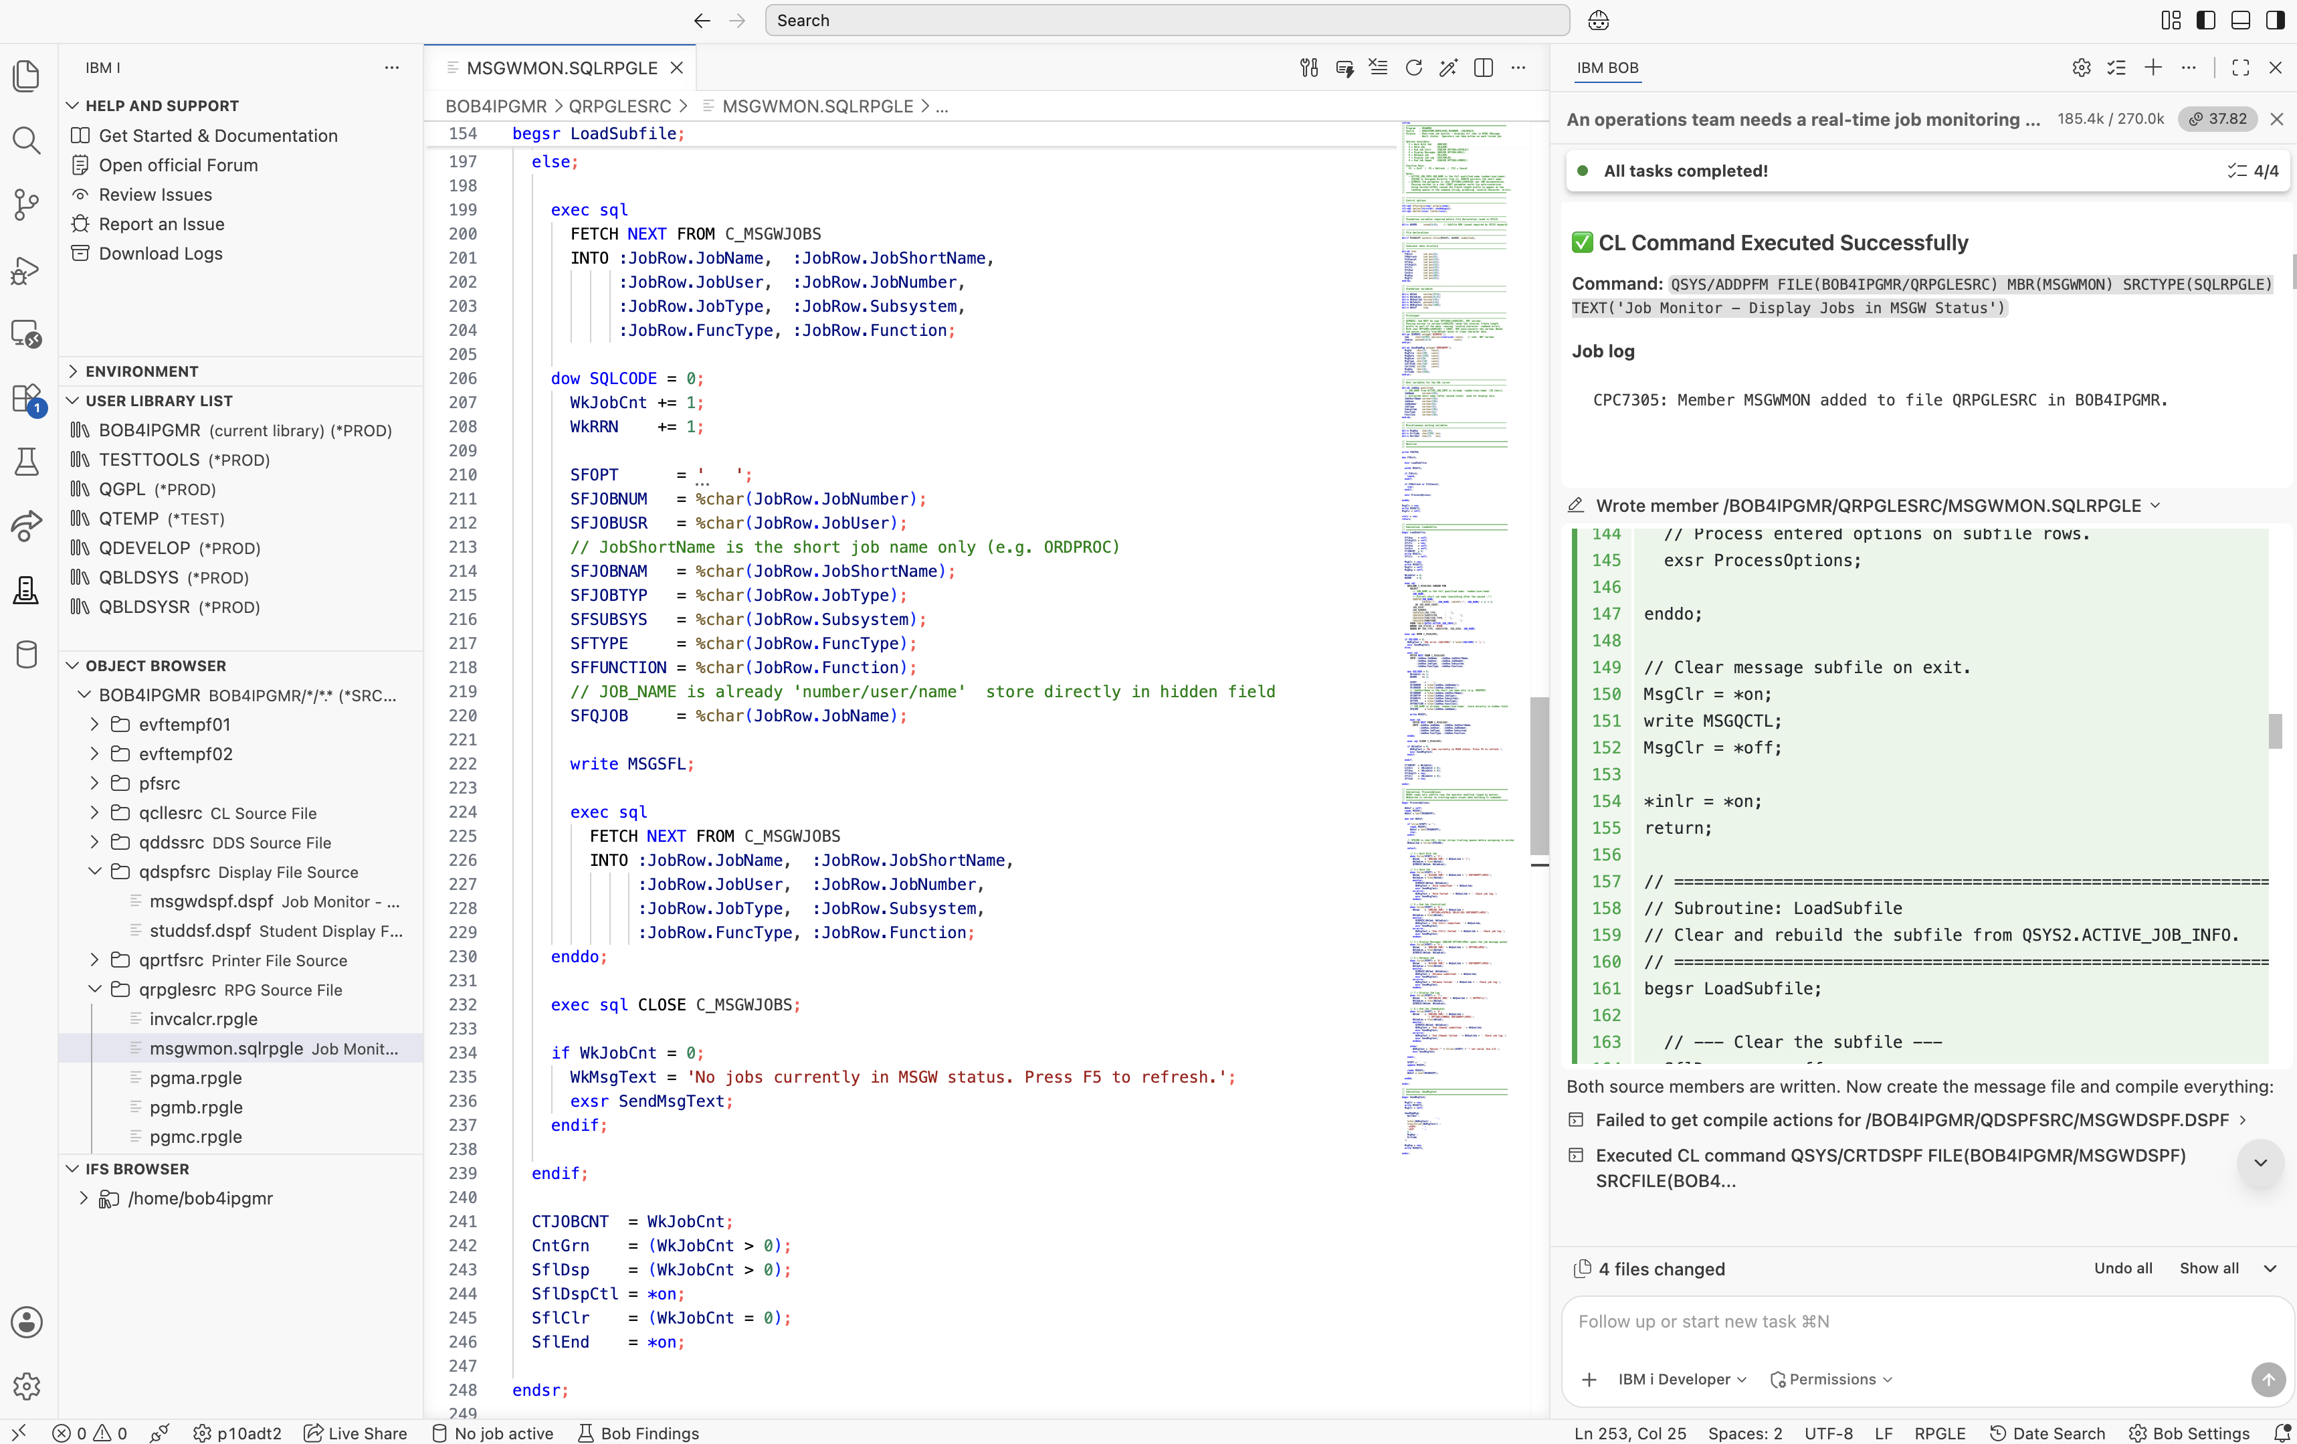Viewport: 2297px width, 1444px height.
Task: Select the IBM BOB panel tab
Action: 1607,68
